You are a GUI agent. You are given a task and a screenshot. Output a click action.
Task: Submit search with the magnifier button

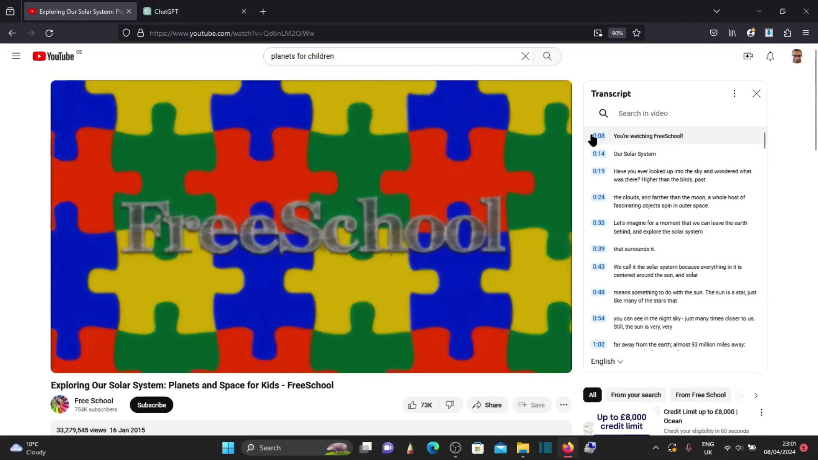pyautogui.click(x=547, y=56)
